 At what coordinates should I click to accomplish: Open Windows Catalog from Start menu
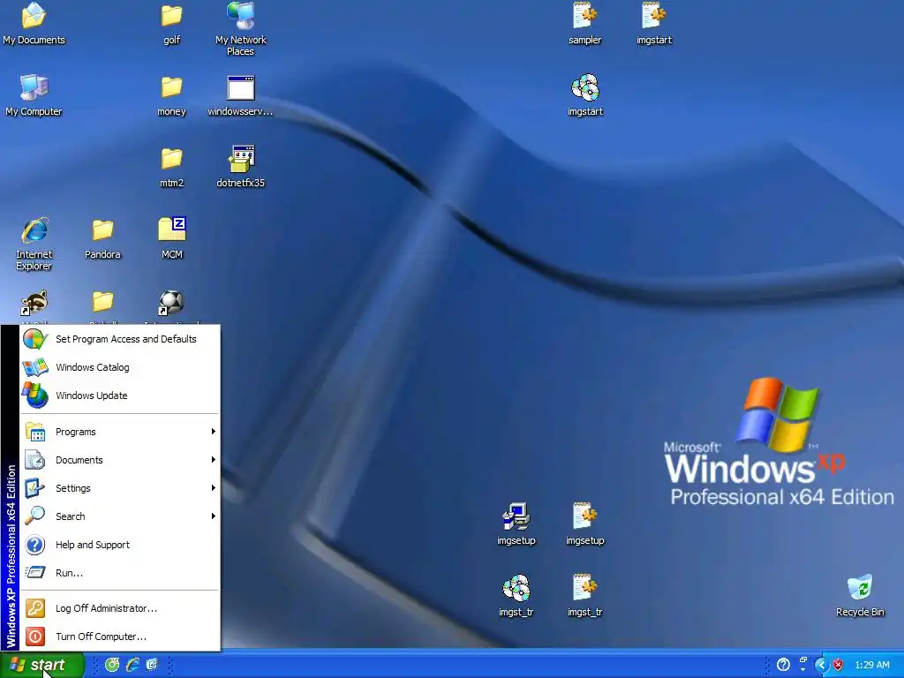point(120,367)
